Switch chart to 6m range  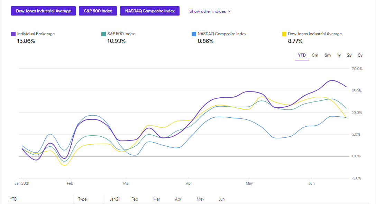328,55
